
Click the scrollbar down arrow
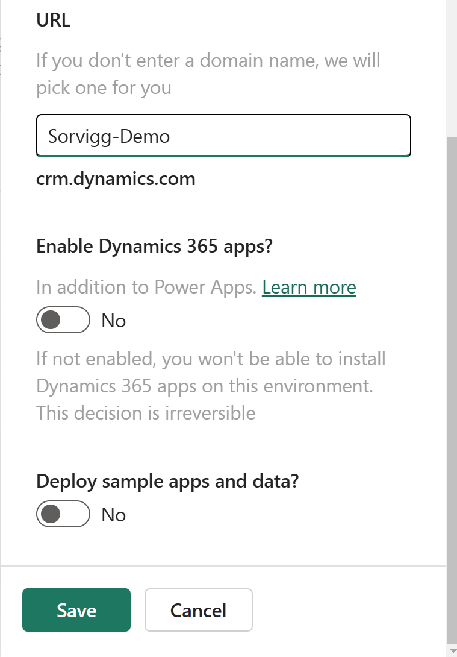(x=452, y=650)
